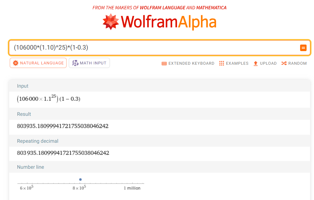Click the numeric value under Result
314x200 pixels.
coord(63,126)
